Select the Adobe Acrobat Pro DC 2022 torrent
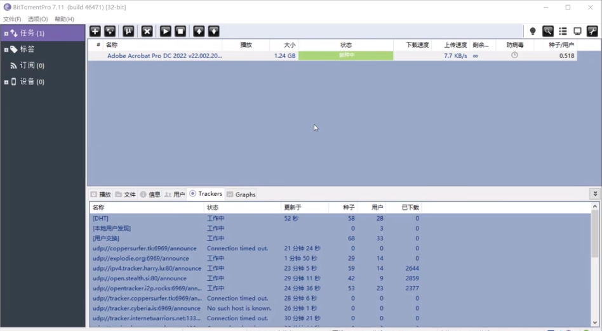602x331 pixels. pyautogui.click(x=164, y=56)
